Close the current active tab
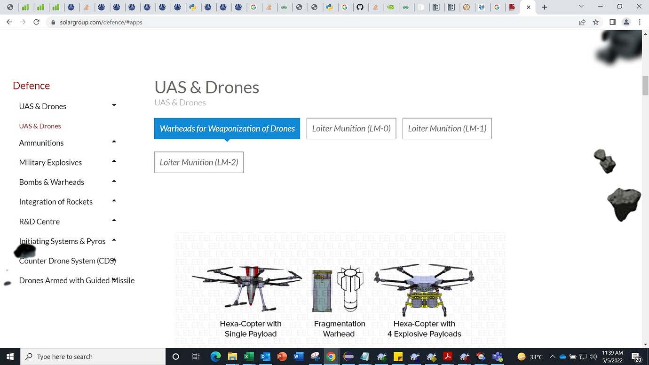The width and height of the screenshot is (649, 365). [x=529, y=7]
